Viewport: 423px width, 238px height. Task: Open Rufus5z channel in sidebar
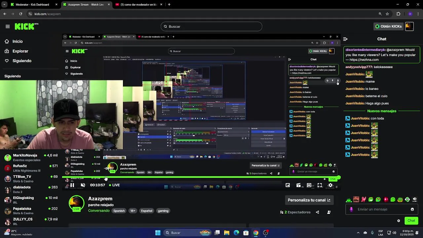pos(31,168)
